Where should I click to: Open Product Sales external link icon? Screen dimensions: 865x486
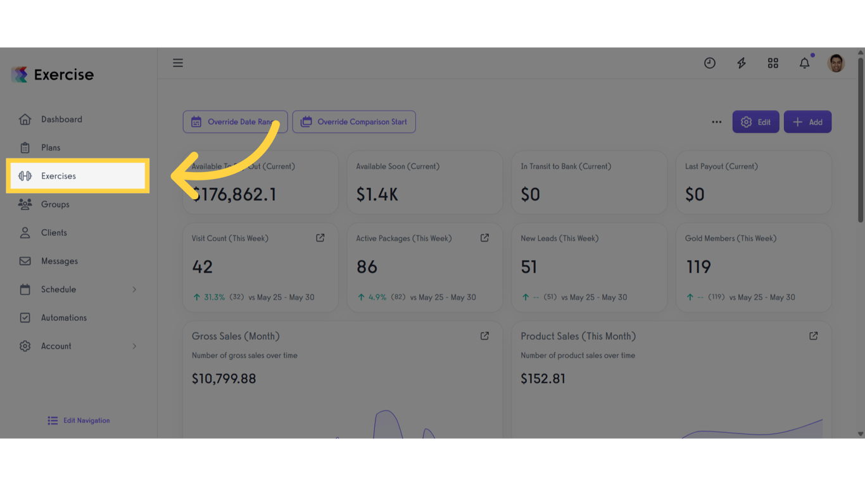point(814,336)
